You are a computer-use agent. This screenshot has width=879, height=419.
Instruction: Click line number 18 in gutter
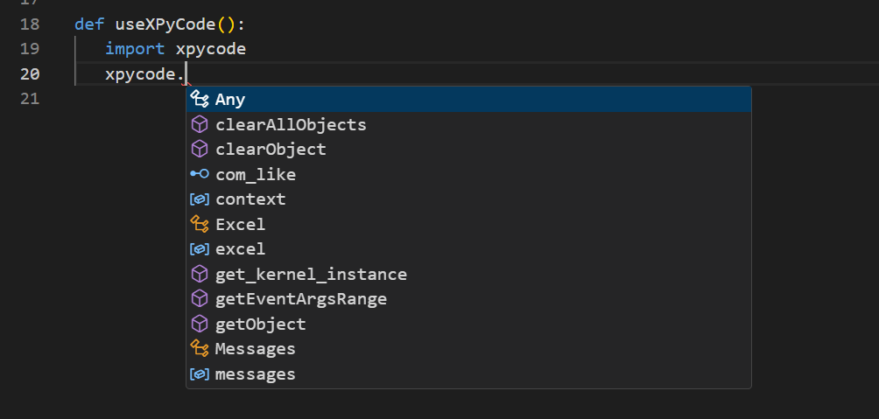pyautogui.click(x=29, y=24)
